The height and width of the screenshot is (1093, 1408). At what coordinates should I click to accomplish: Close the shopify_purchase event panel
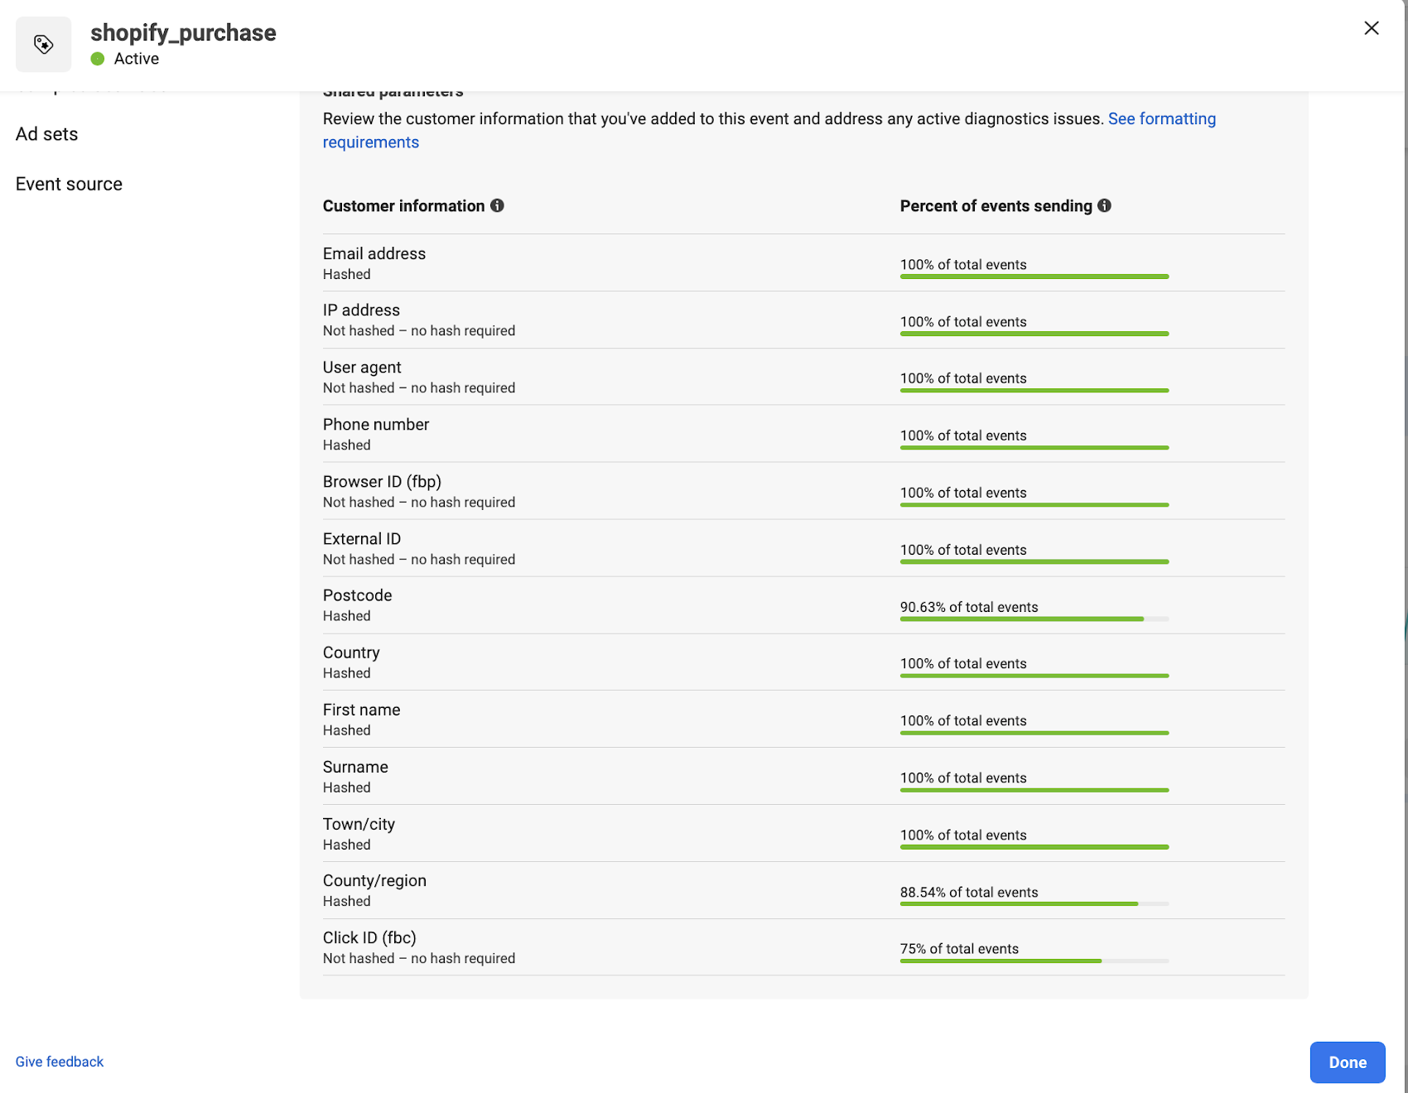point(1371,28)
